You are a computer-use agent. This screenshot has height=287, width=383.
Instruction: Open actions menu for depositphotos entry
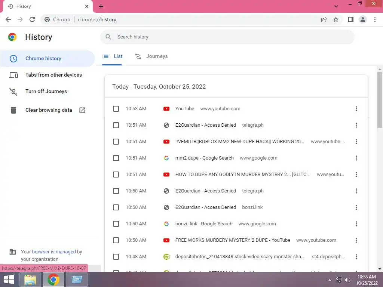pos(356,257)
